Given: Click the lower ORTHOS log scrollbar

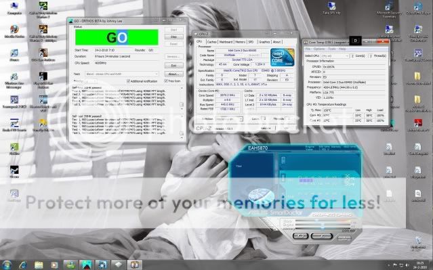Looking at the screenshot, I should 182,127.
